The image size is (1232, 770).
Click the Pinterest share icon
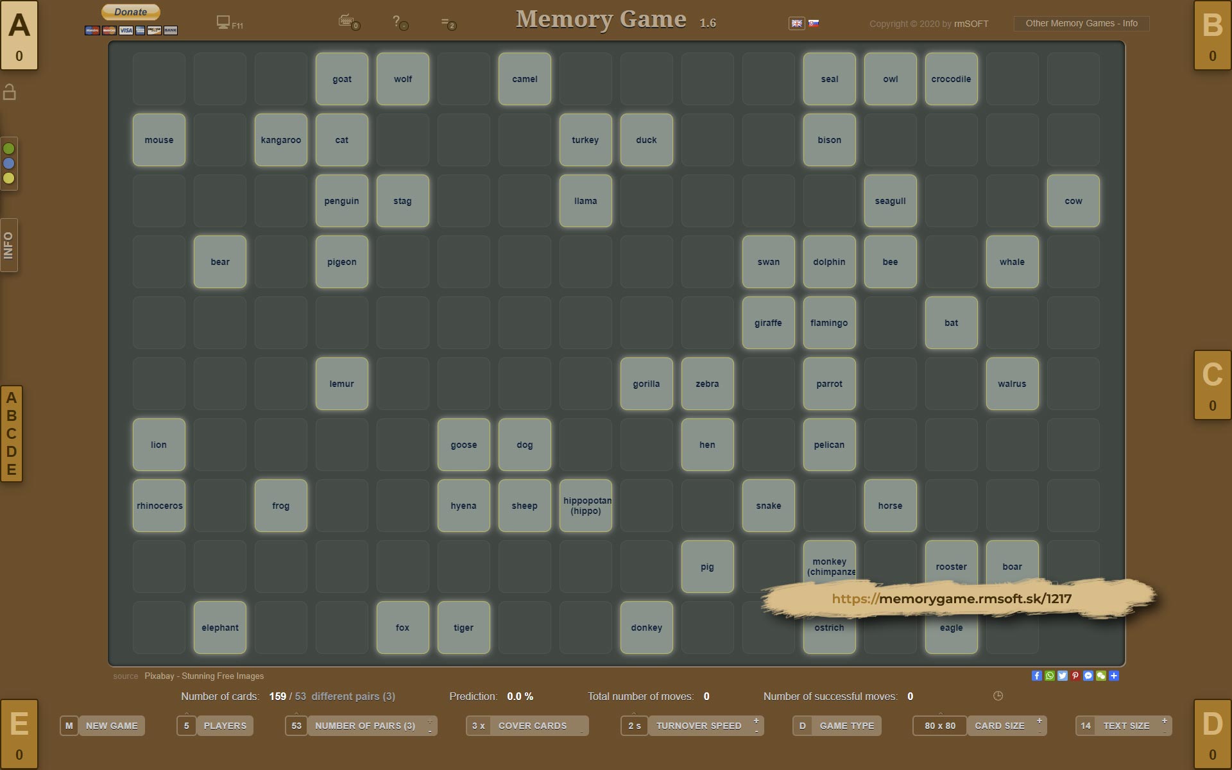tap(1075, 676)
